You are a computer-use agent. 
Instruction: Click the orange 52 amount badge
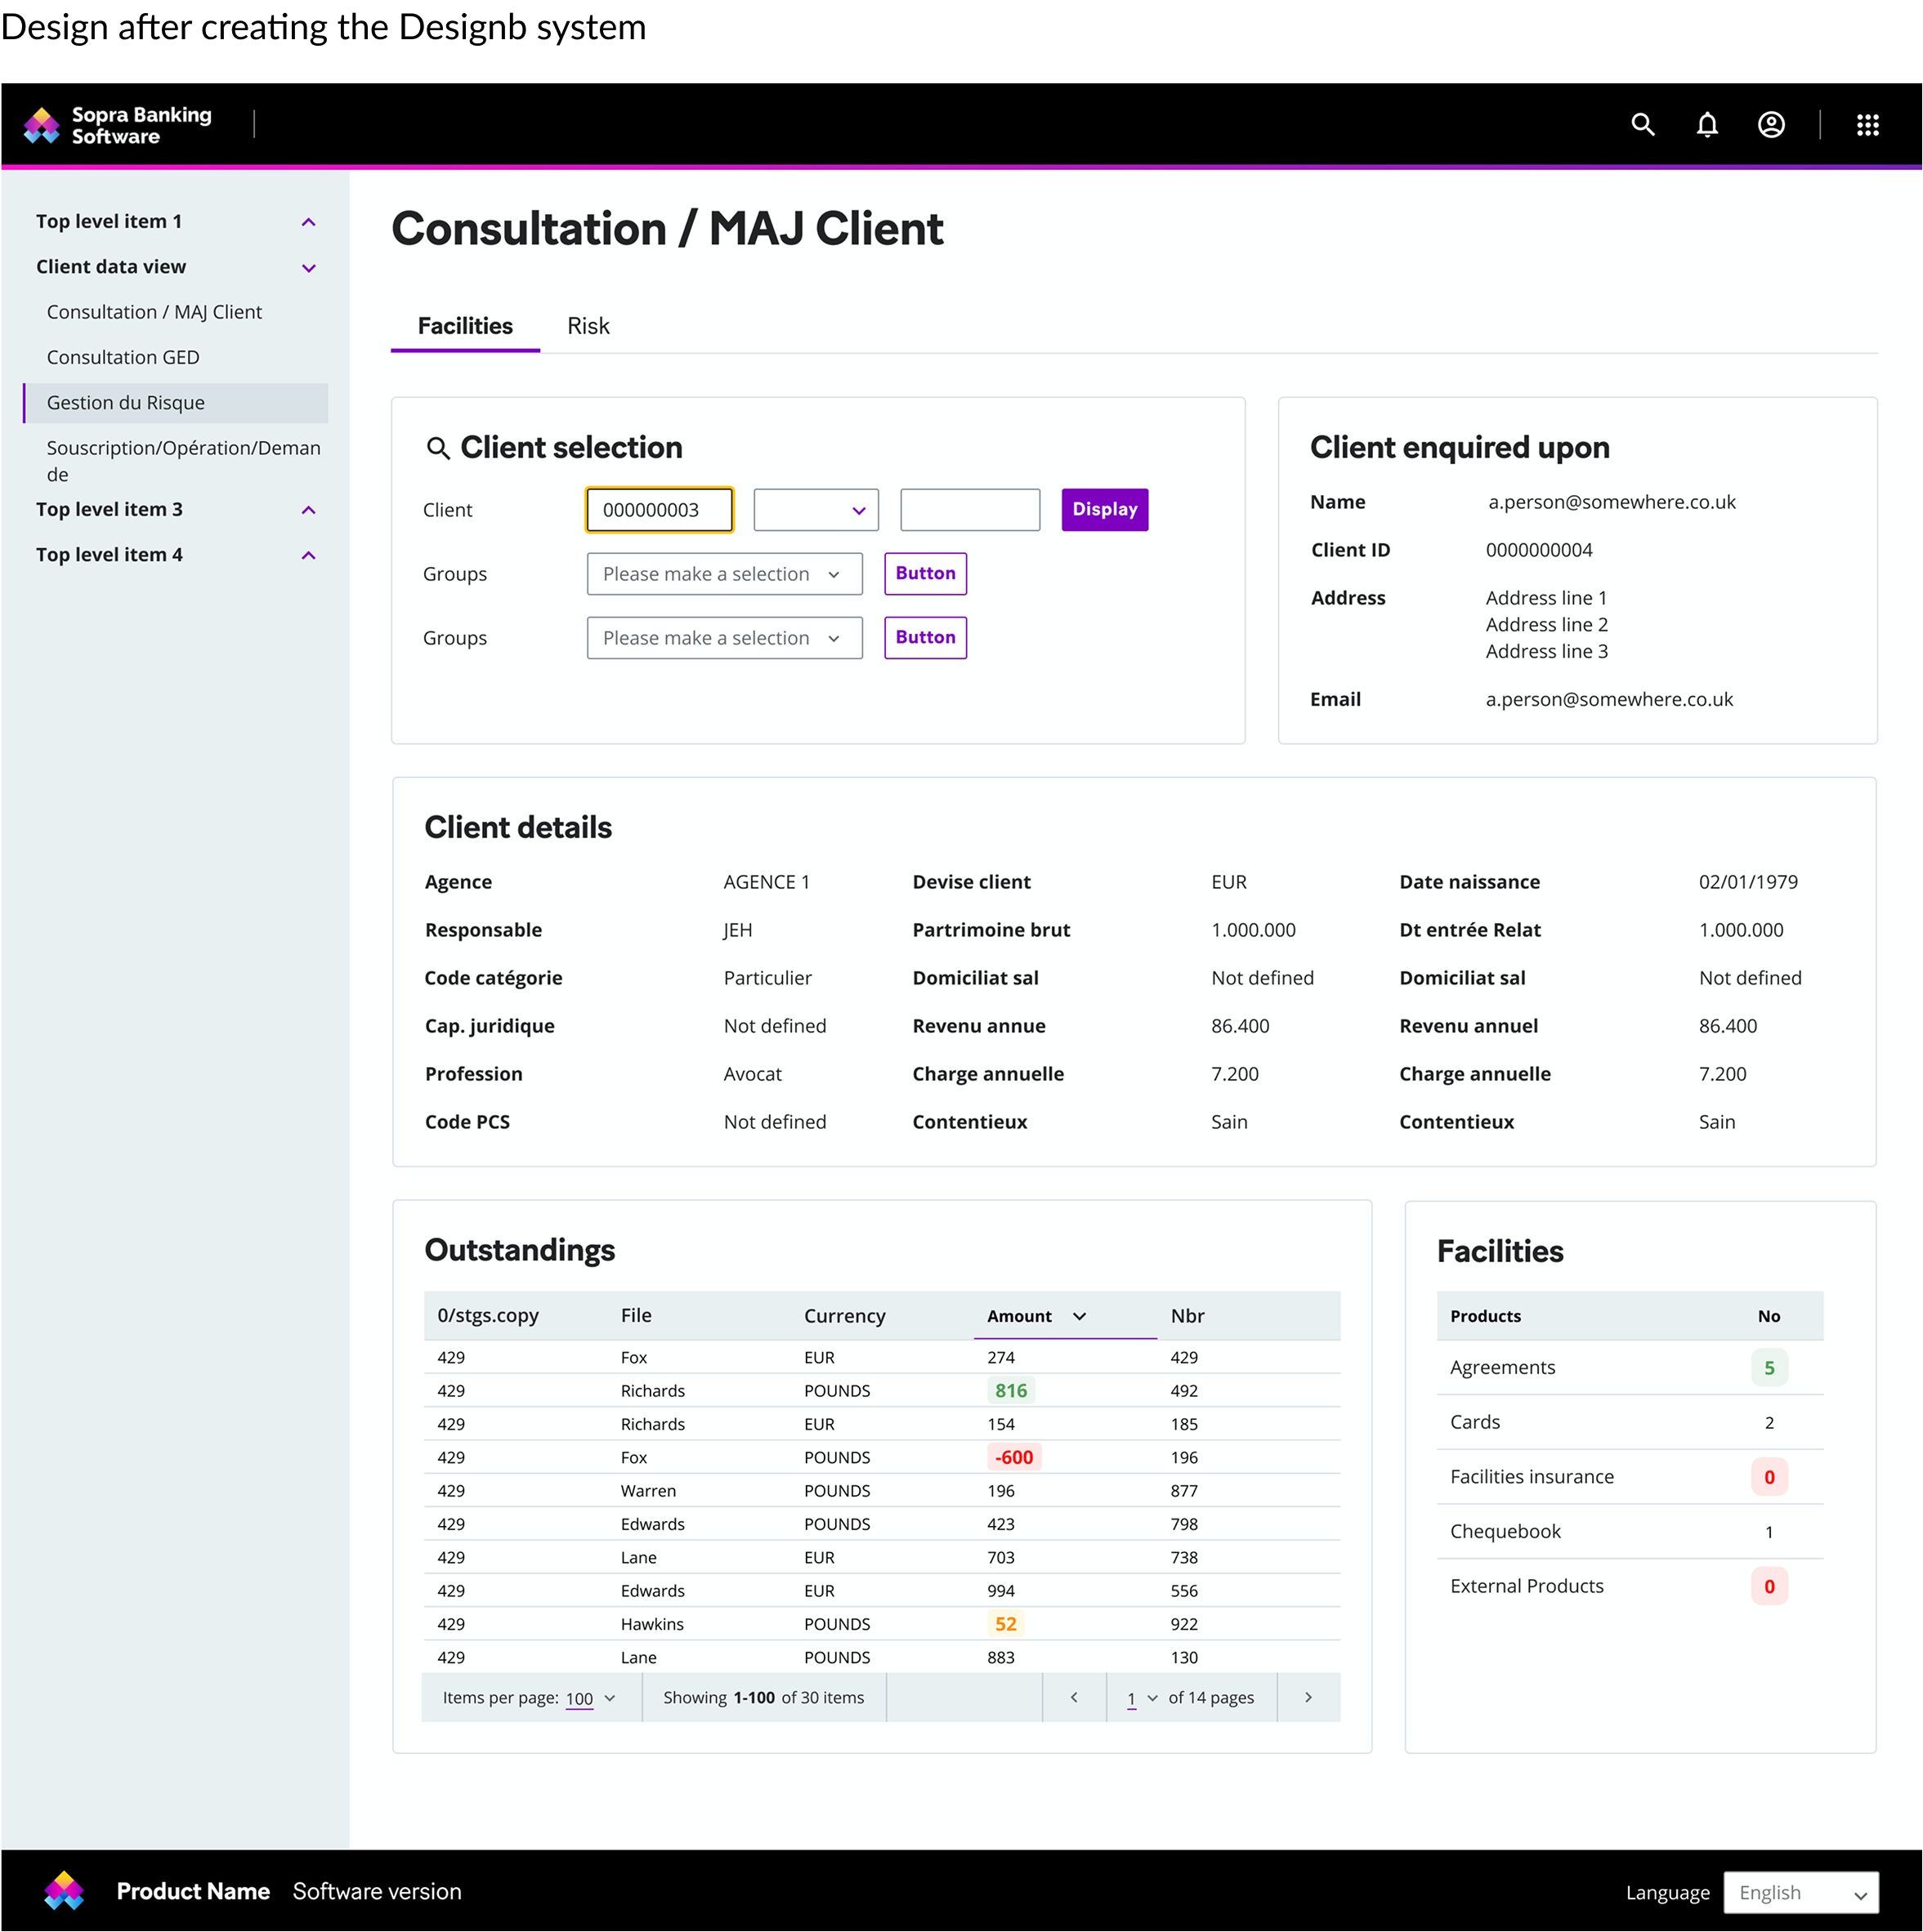1005,1624
